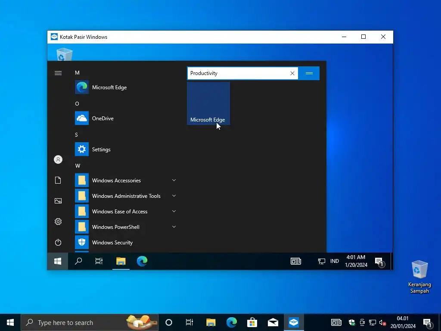
Task: Open the Settings gear in Start sidebar
Action: 58,222
